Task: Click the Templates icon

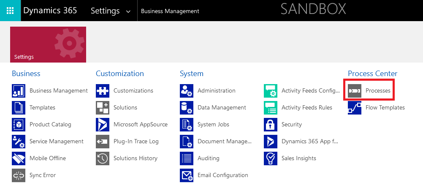Action: point(19,108)
